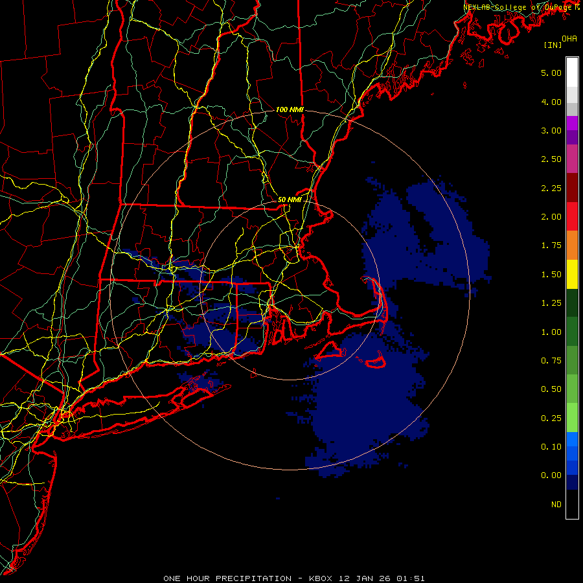Click the 'ND' legend label
Image resolution: width=583 pixels, height=583 pixels.
[x=556, y=505]
